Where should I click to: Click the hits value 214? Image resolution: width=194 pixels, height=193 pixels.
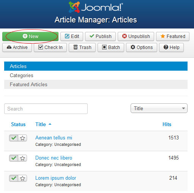[x=173, y=178]
